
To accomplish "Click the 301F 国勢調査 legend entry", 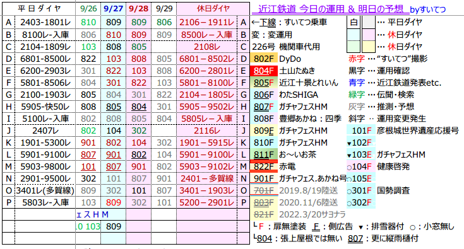I will pyautogui.click(x=378, y=190).
